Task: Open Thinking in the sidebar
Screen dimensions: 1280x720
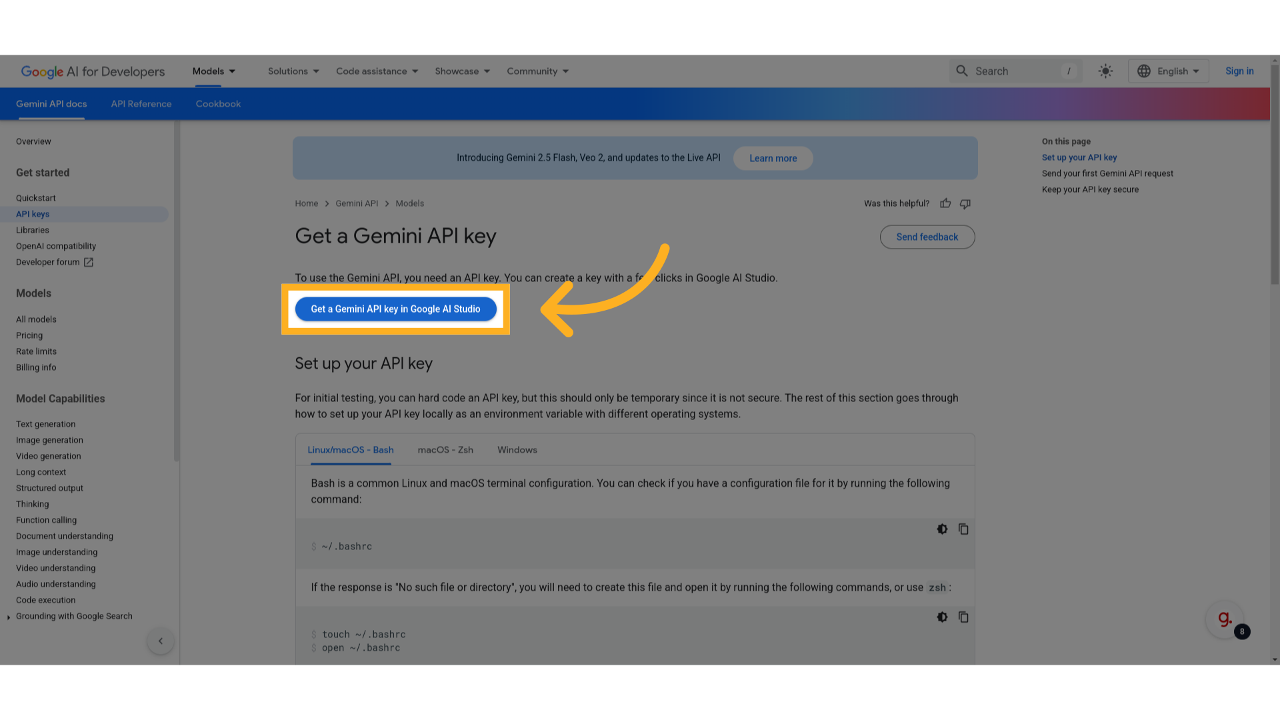Action: point(32,504)
